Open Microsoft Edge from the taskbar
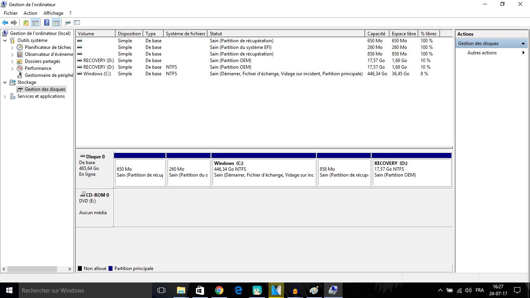 click(238, 290)
